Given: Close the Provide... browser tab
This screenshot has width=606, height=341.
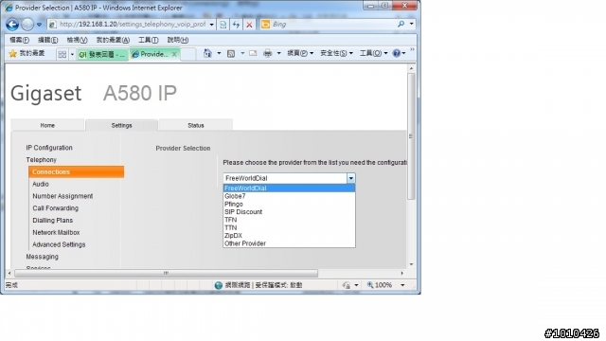Looking at the screenshot, I should [174, 54].
